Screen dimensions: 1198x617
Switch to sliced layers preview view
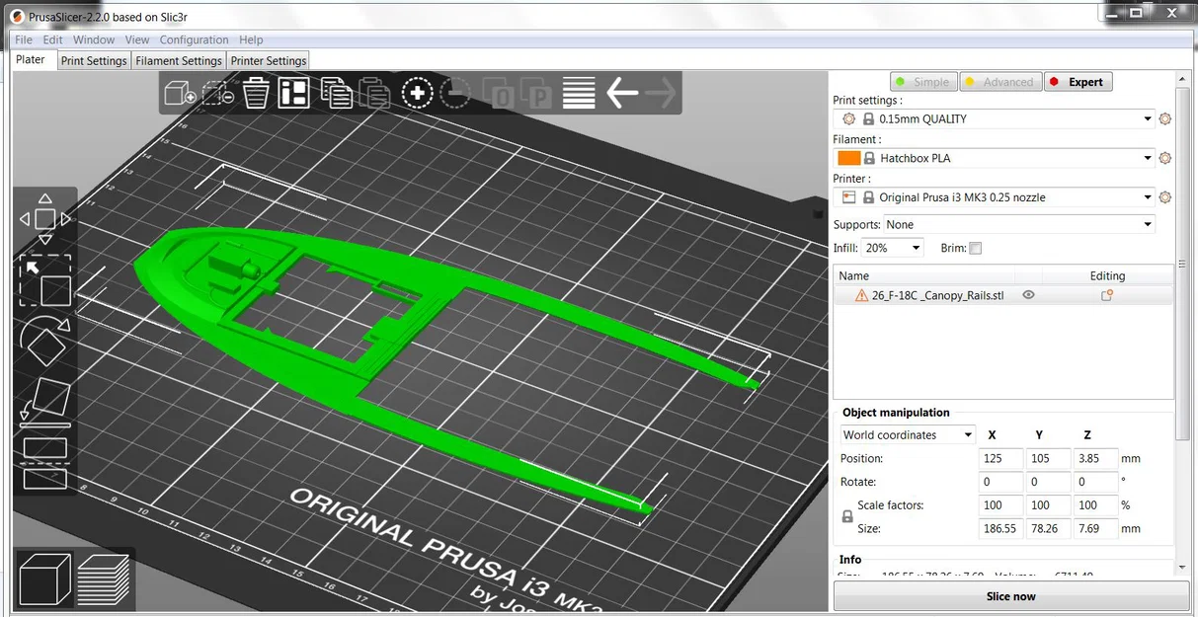104,578
